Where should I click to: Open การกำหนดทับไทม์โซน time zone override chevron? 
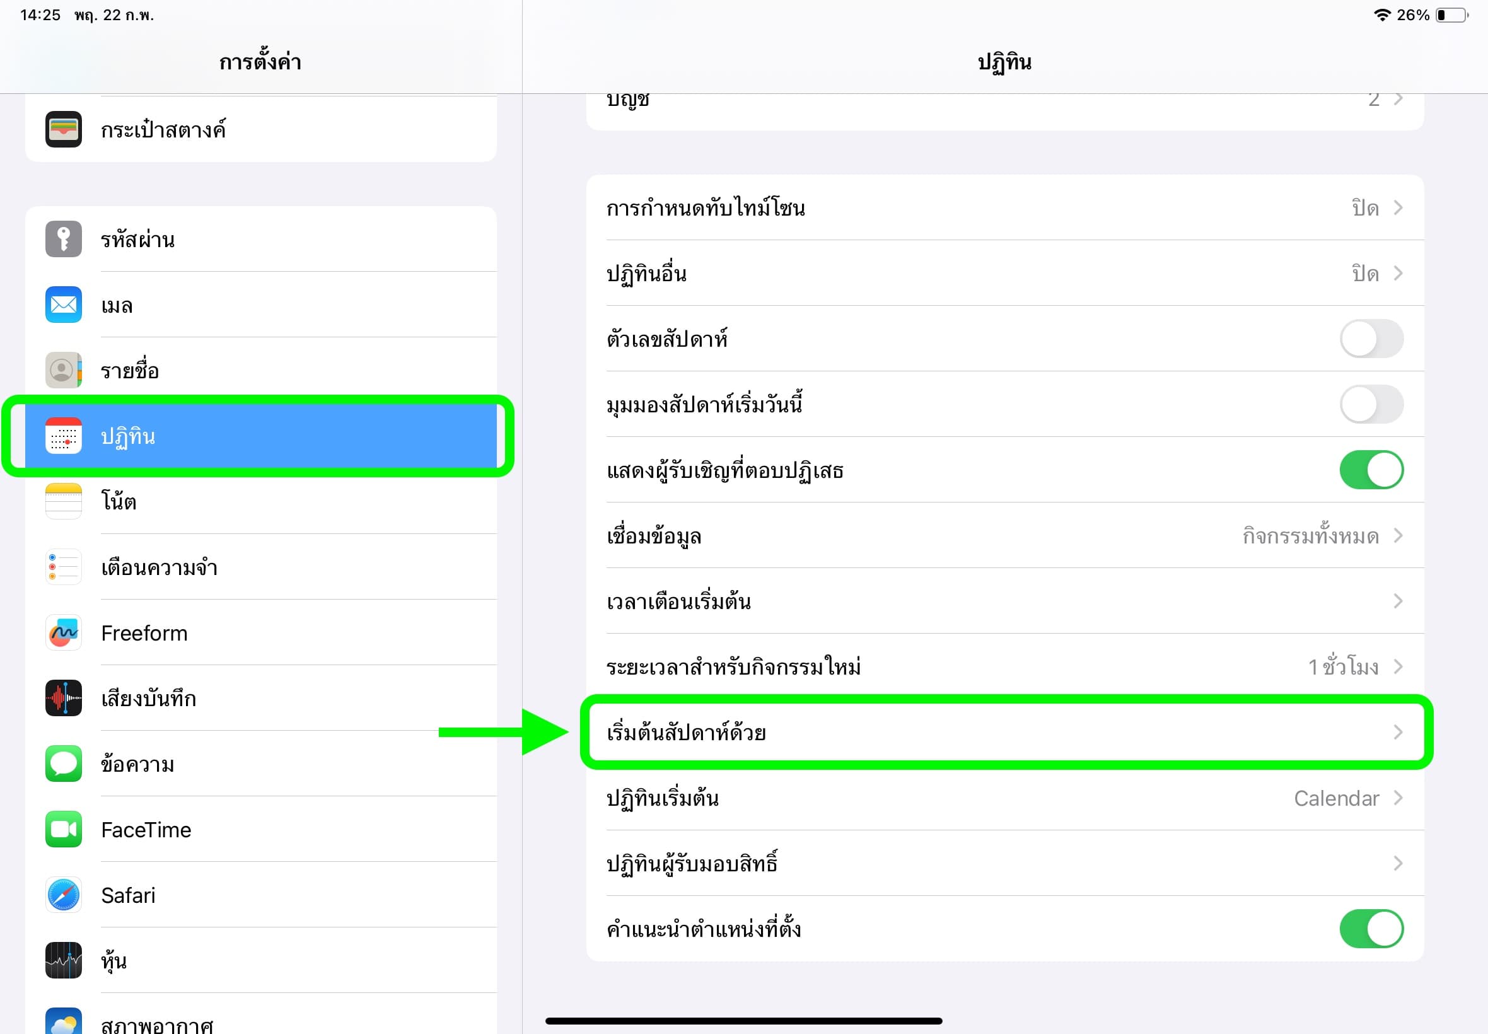(1397, 208)
